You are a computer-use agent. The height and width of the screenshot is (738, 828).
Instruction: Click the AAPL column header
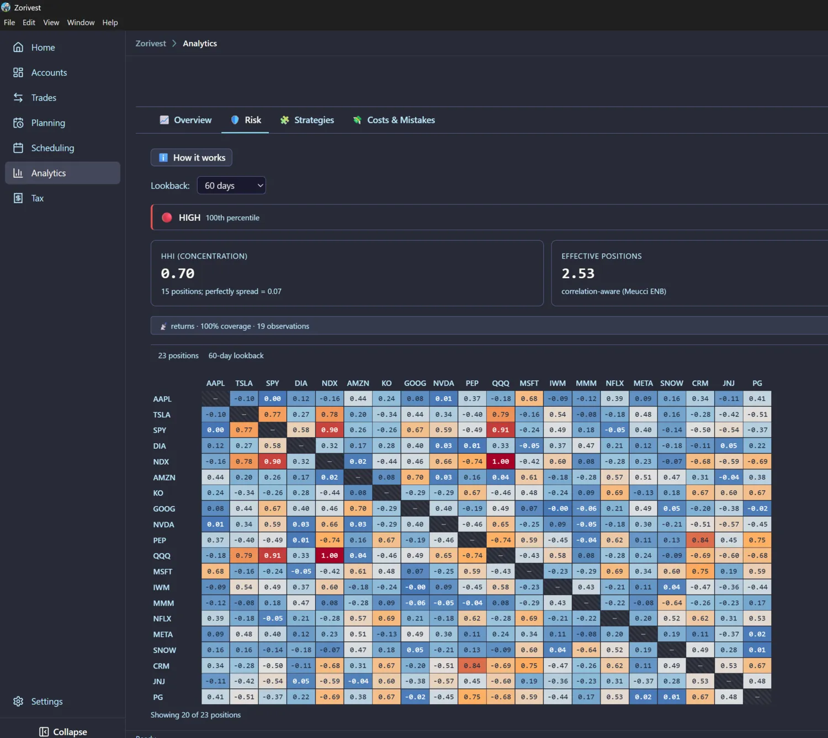[215, 383]
